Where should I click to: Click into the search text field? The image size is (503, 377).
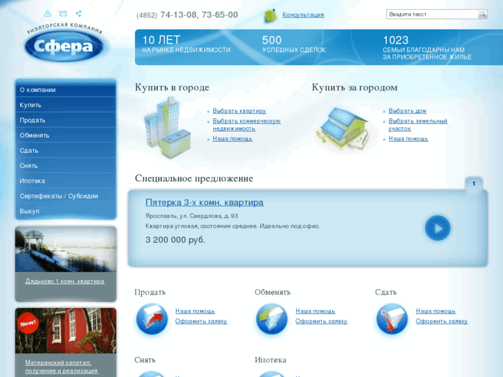point(431,15)
